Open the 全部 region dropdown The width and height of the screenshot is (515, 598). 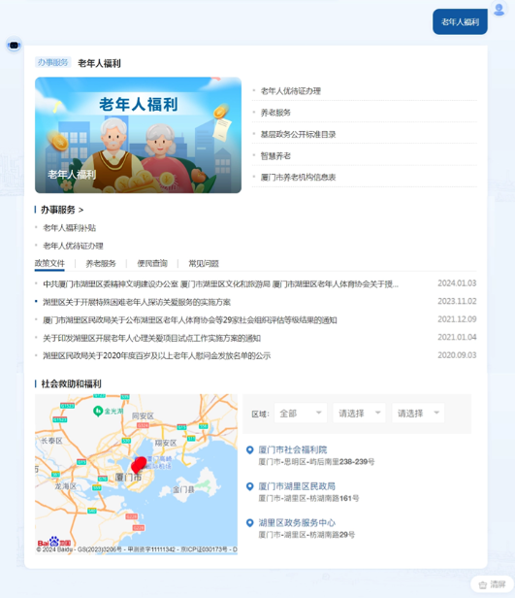point(301,413)
